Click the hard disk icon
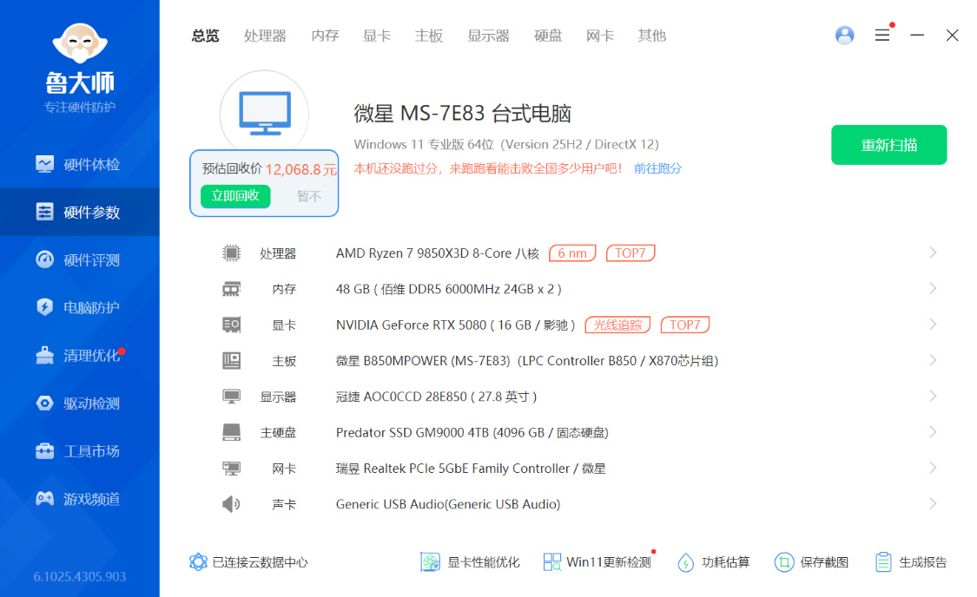 pos(231,432)
